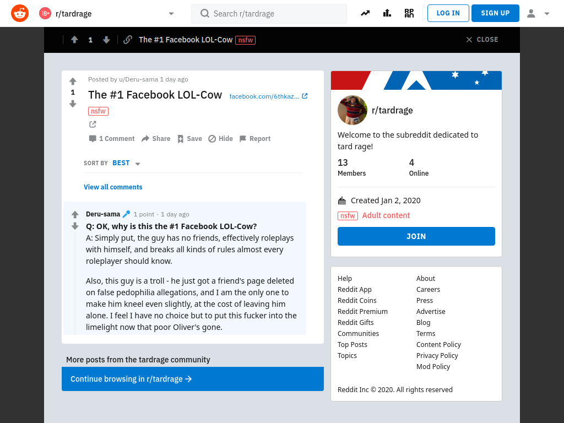This screenshot has height=423, width=564.
Task: Downvote the post beside the title
Action: pos(73,104)
